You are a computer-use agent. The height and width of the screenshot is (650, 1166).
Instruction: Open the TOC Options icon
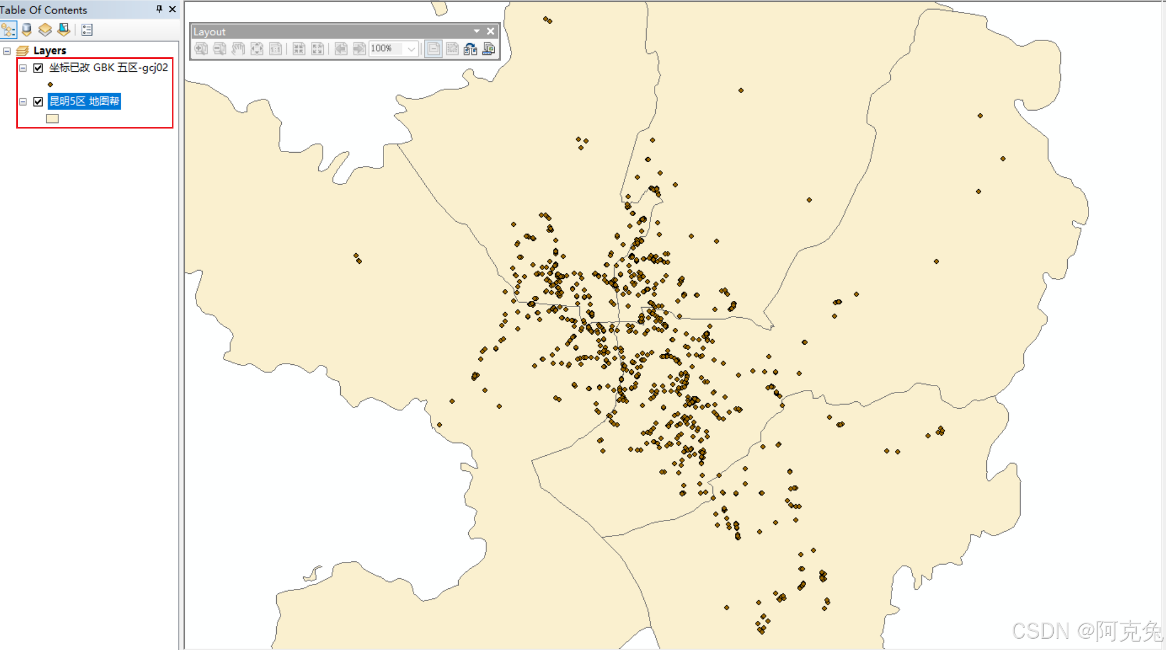coord(86,30)
